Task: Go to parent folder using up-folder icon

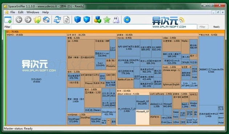Action: [x=37, y=20]
